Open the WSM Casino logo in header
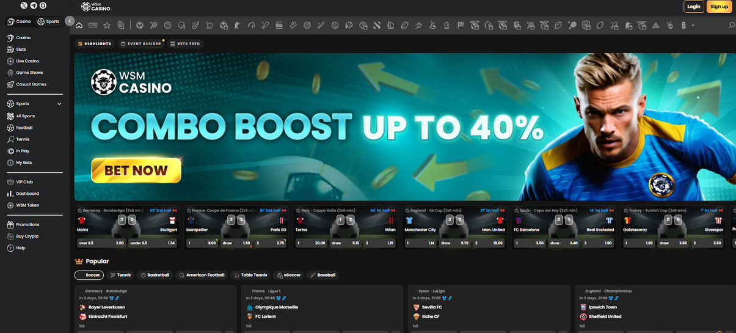 [95, 7]
